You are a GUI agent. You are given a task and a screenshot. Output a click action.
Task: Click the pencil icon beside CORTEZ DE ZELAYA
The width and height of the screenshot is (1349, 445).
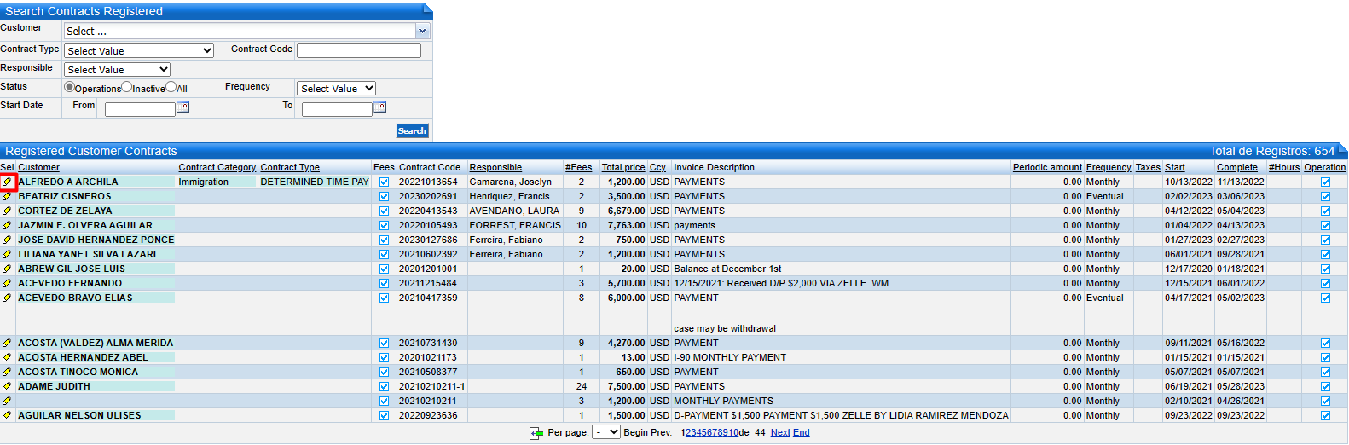point(7,211)
